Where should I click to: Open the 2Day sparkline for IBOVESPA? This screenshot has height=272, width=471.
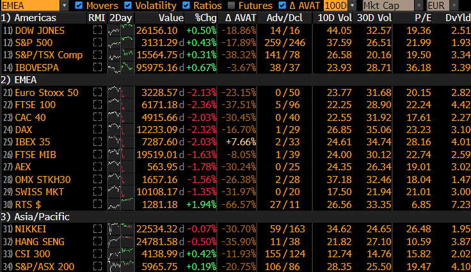(x=121, y=67)
